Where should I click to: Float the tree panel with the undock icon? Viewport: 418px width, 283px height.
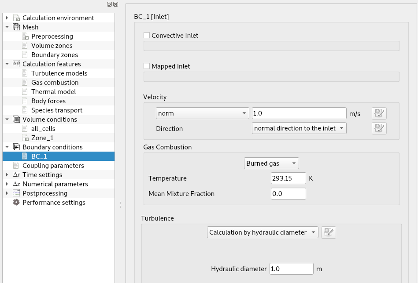click(x=109, y=4)
